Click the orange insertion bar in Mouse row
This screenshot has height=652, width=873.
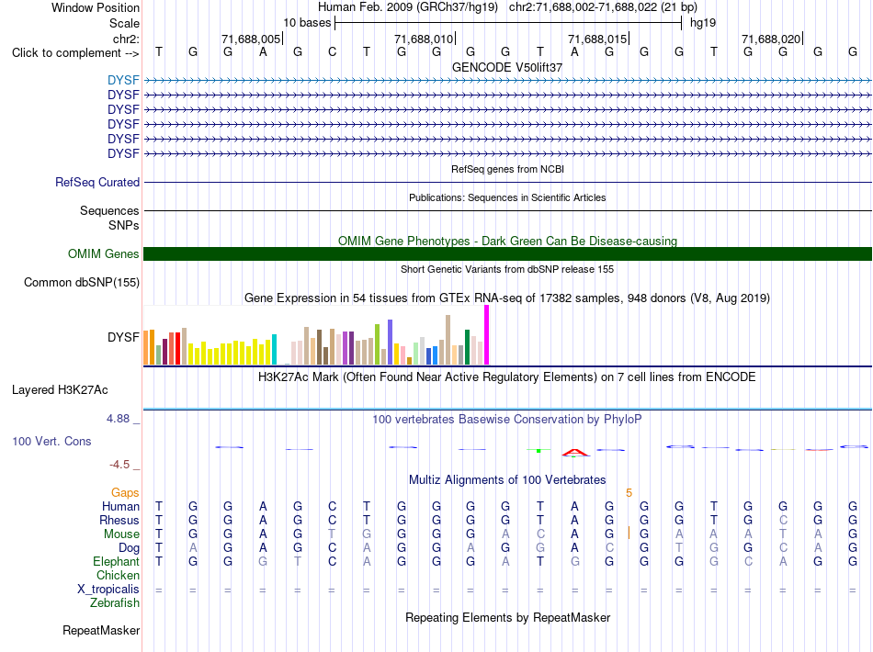(629, 533)
